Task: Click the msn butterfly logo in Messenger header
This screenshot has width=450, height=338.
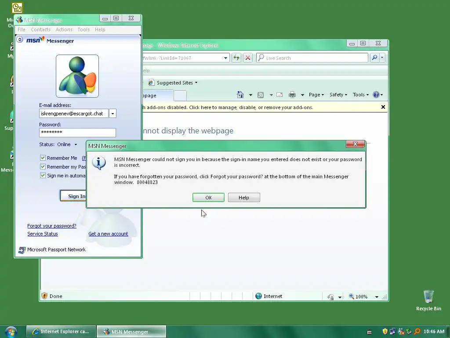Action: 35,40
